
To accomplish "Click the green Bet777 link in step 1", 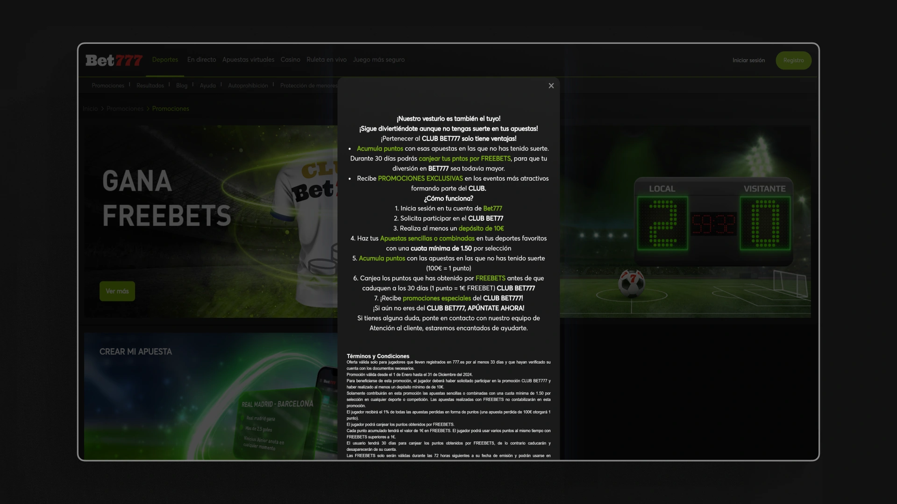I will click(492, 209).
